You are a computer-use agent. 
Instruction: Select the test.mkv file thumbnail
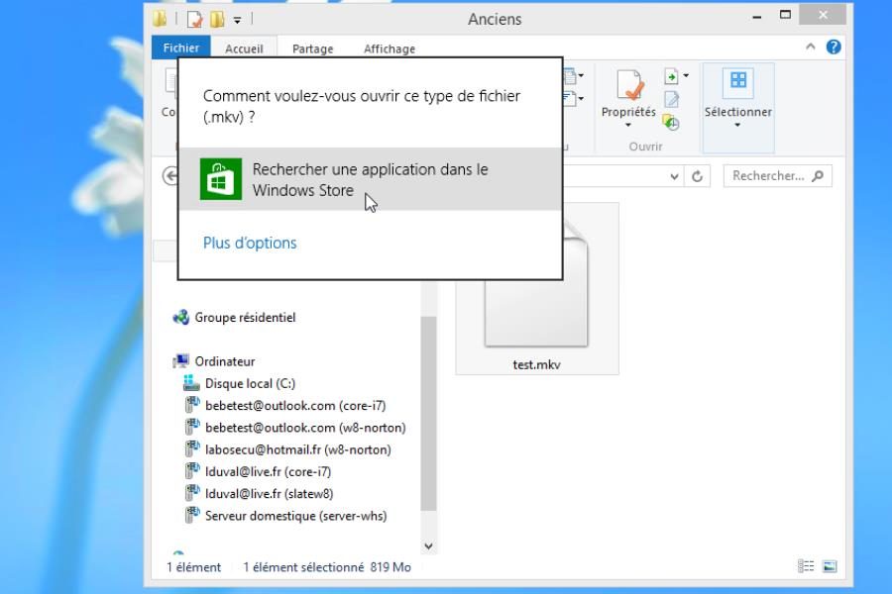point(536,287)
